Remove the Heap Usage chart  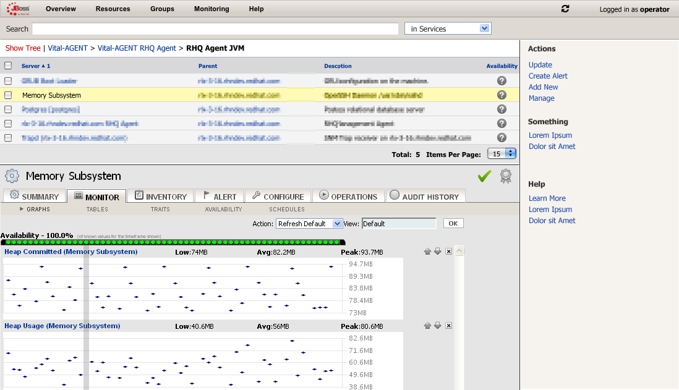coord(448,326)
